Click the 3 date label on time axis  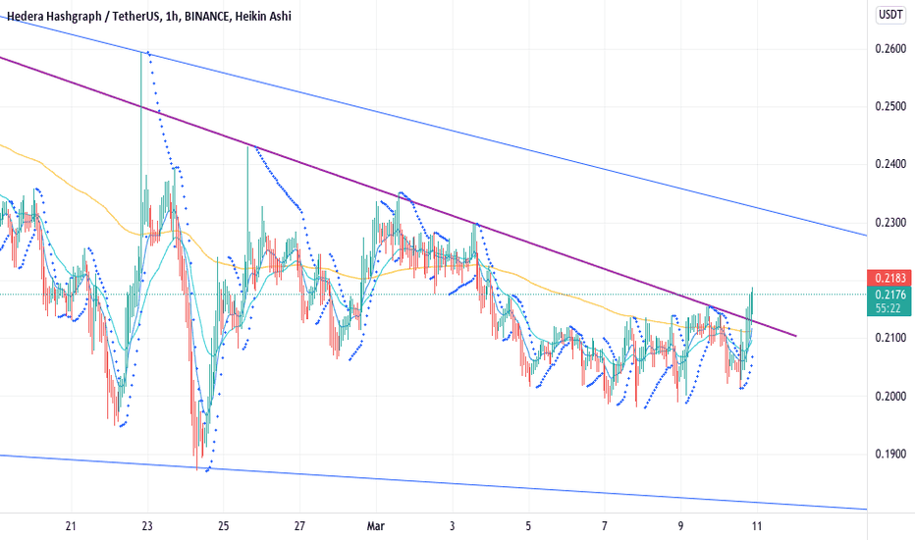pos(453,526)
